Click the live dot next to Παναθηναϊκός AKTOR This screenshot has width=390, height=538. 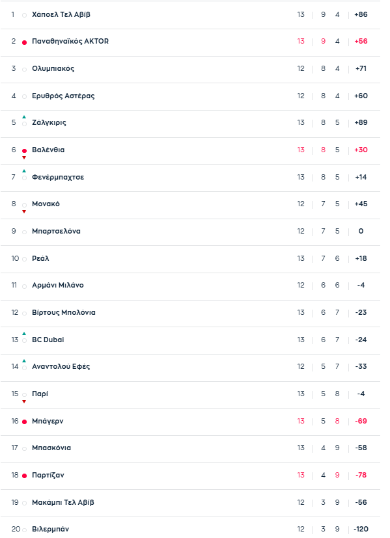24,40
